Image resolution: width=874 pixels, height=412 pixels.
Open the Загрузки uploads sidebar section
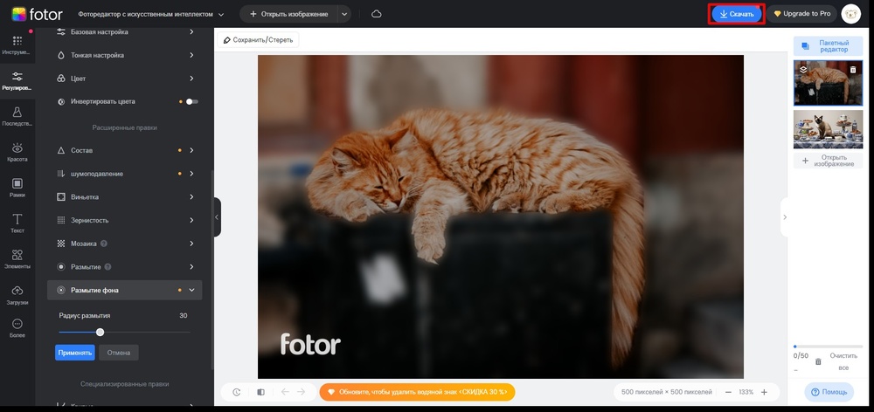click(17, 295)
